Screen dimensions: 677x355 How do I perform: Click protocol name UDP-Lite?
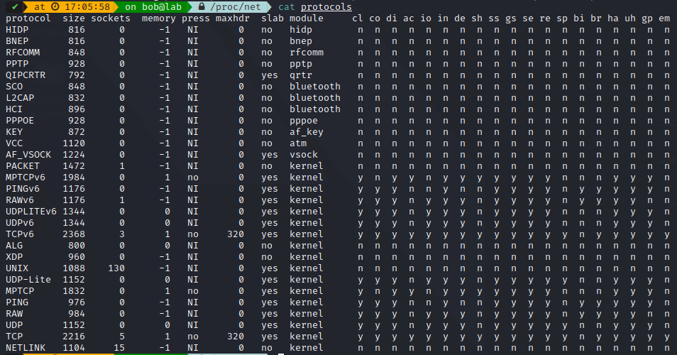coord(28,280)
